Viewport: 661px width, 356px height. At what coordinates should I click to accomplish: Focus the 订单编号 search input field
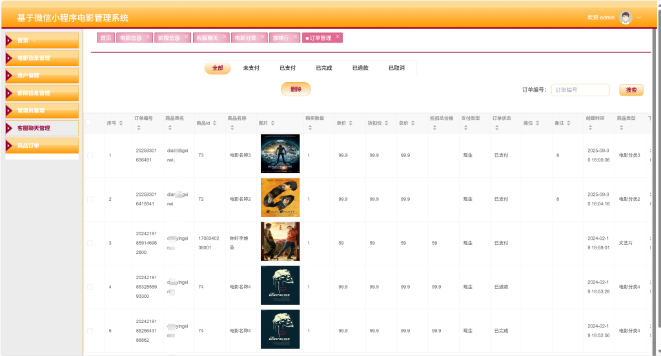tap(580, 90)
